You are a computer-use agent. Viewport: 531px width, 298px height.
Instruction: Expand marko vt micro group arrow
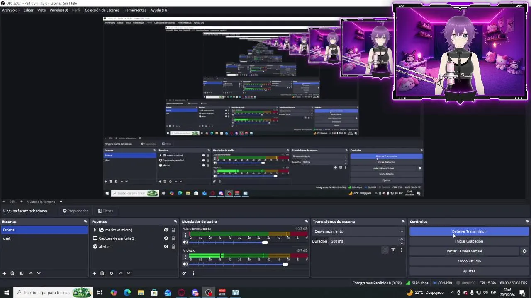point(95,230)
